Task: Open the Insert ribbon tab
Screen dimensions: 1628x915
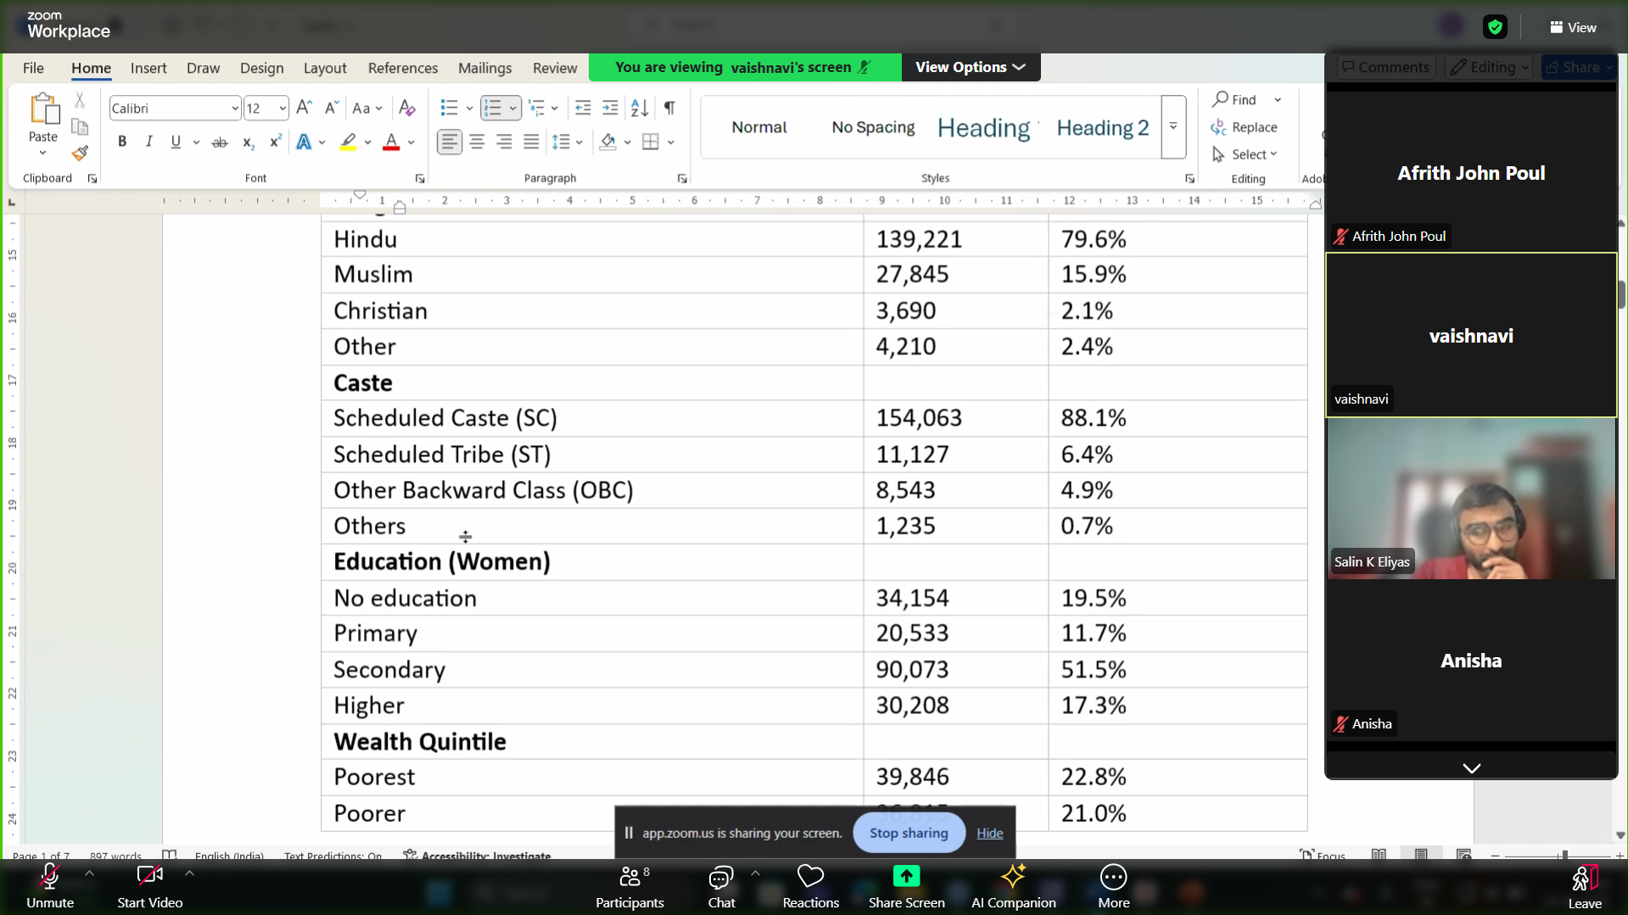Action: [x=148, y=68]
